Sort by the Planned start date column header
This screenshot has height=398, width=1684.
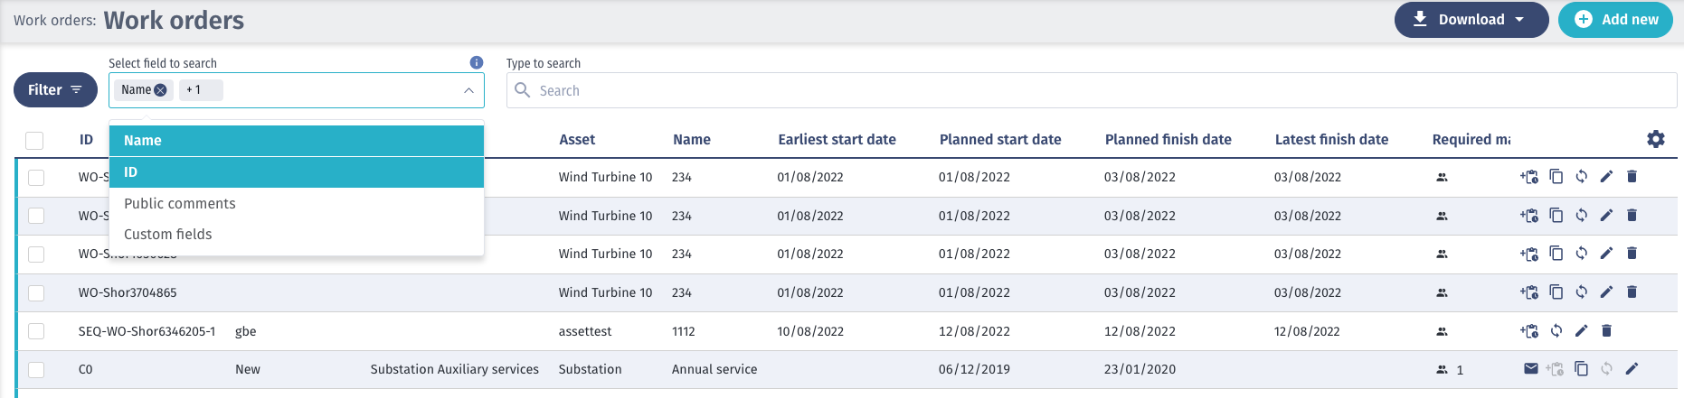(1000, 140)
